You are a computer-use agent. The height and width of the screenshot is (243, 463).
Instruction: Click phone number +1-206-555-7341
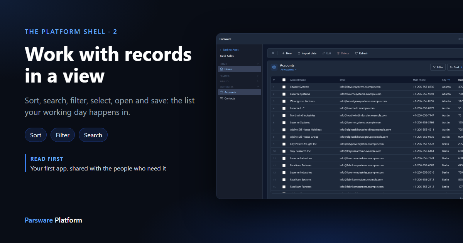423,158
